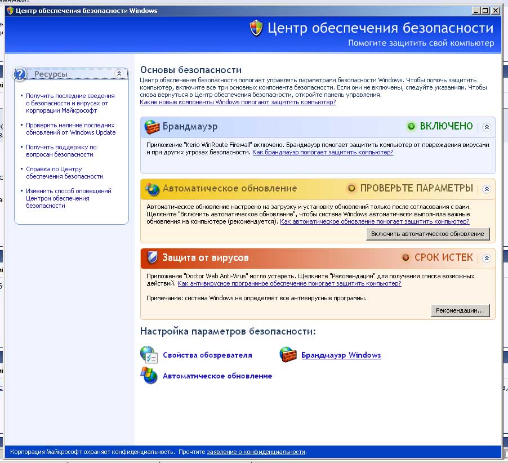
Task: Close the Центр обеспечения безопасности window
Action: click(496, 10)
